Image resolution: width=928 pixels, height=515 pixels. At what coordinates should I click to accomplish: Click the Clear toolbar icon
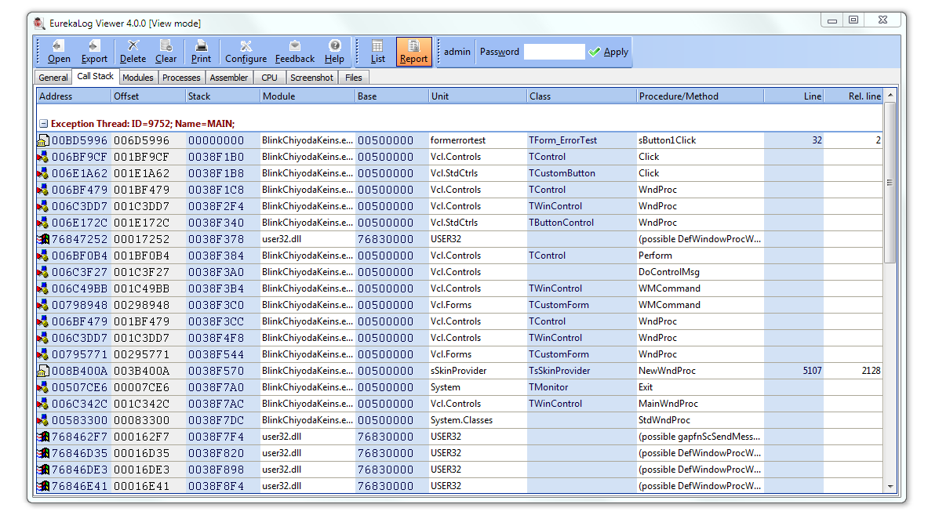tap(166, 52)
